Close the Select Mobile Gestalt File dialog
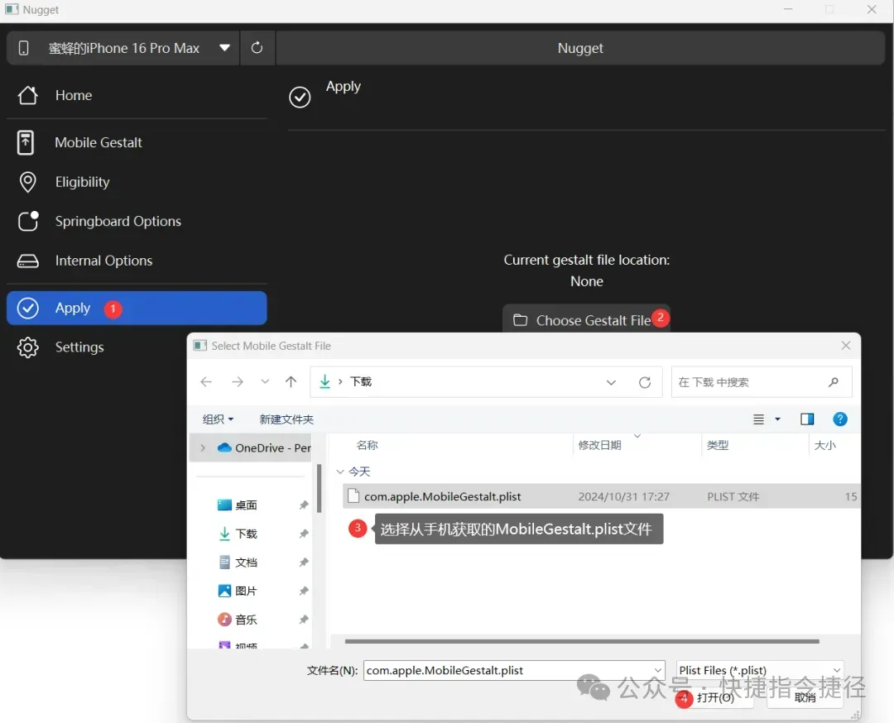The width and height of the screenshot is (894, 723). pos(846,346)
